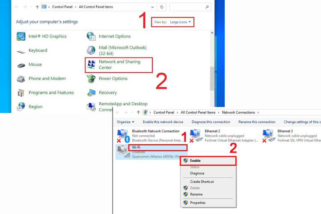Click the up arrow in Control Panel window

coord(37,7)
